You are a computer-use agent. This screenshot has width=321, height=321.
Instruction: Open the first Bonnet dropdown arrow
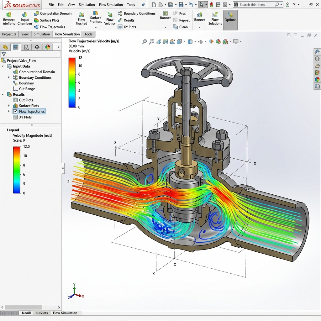165,28
